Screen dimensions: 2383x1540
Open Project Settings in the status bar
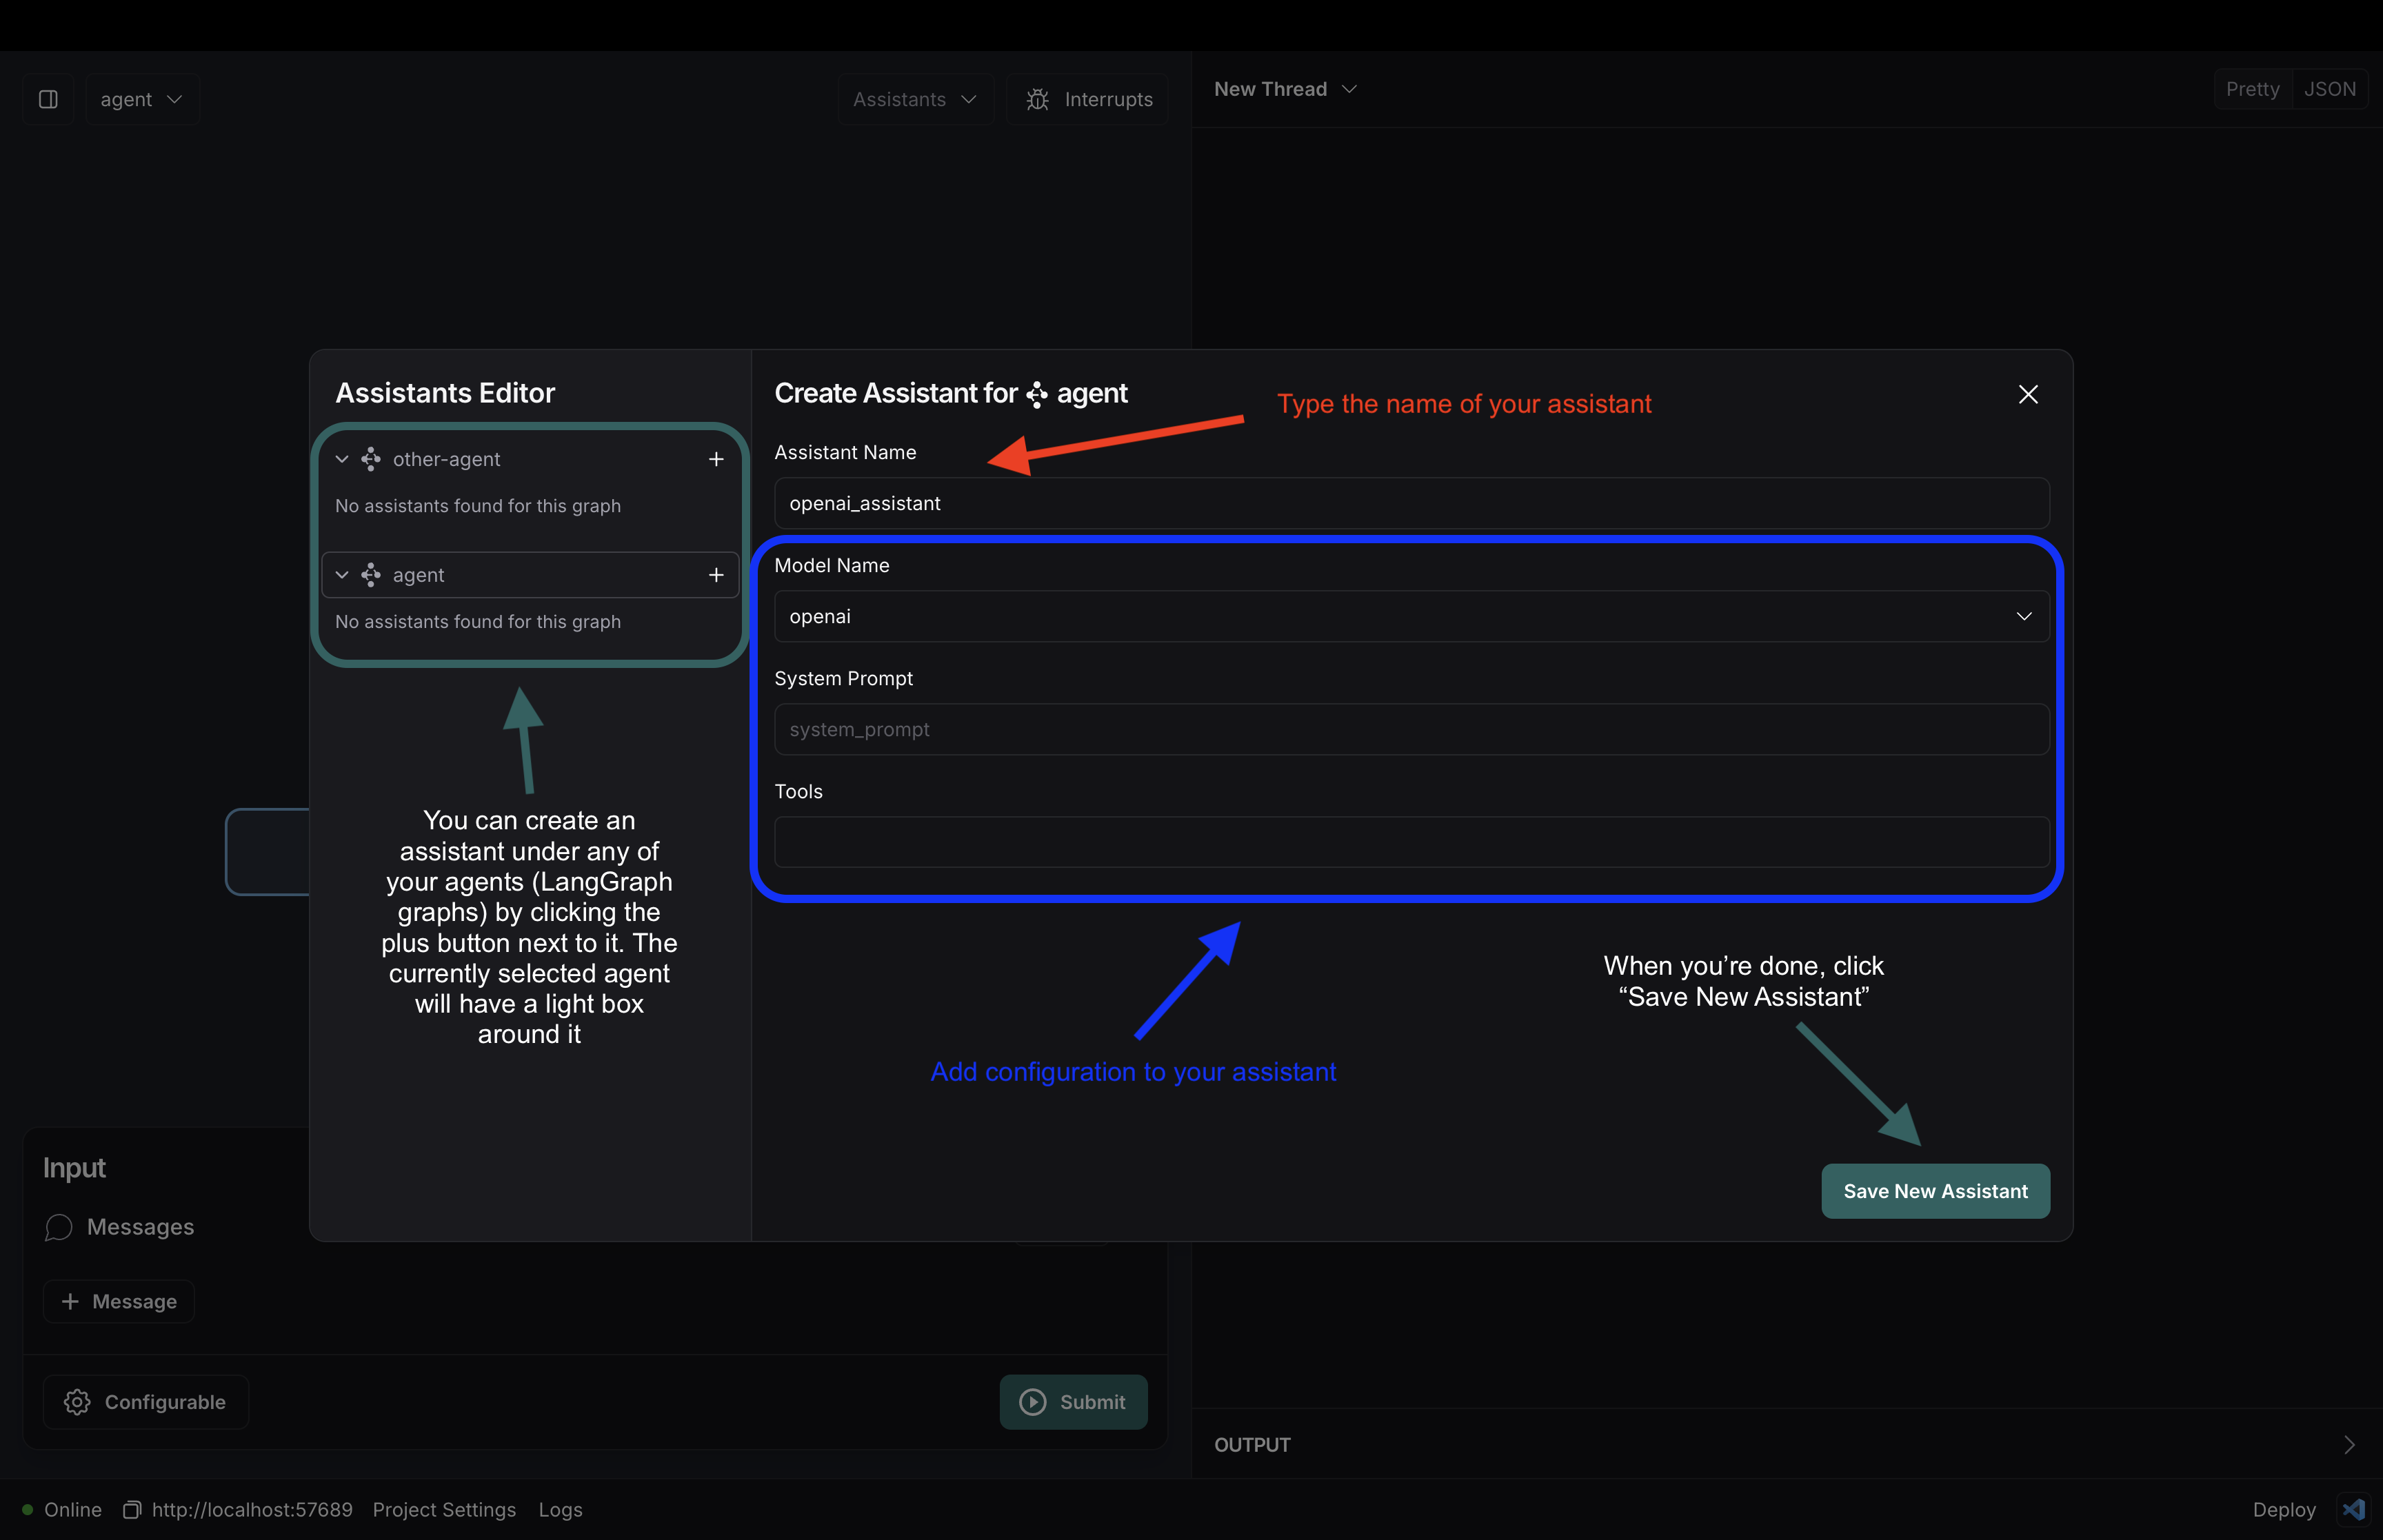click(444, 1509)
